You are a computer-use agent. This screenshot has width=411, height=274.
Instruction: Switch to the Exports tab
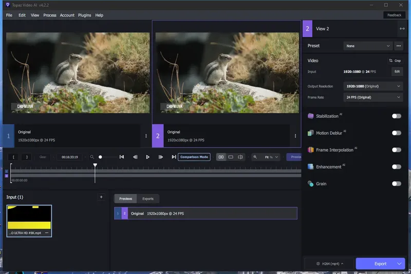pyautogui.click(x=148, y=198)
